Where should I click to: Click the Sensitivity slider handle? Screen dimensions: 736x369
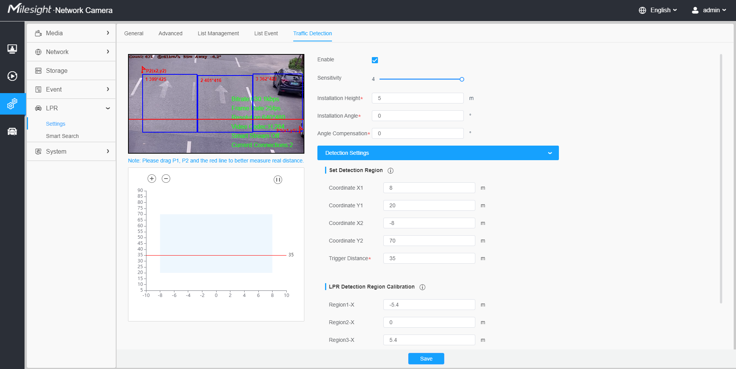462,79
